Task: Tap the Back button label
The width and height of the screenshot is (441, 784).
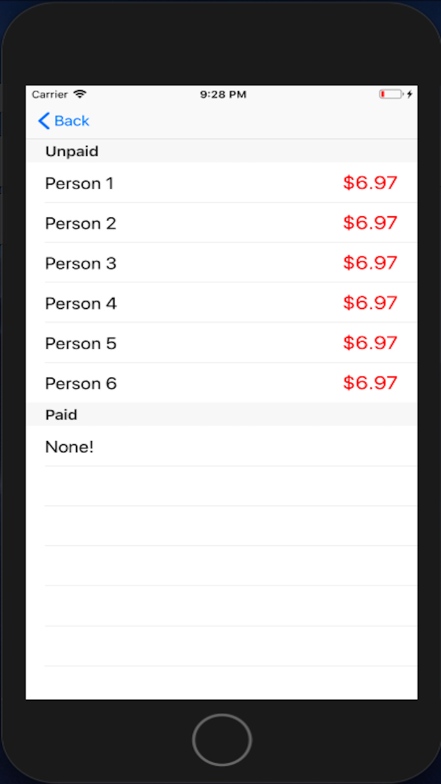Action: (72, 121)
